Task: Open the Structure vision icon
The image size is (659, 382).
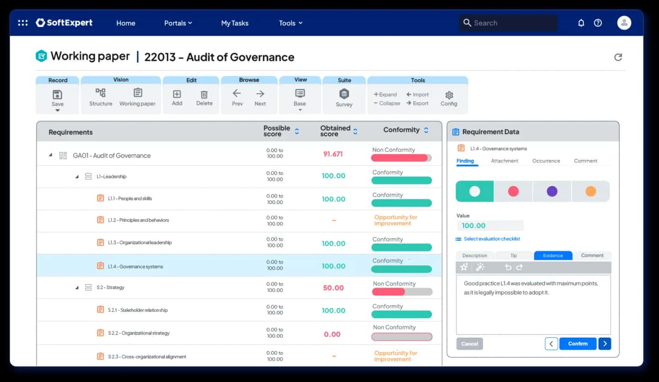Action: [x=101, y=93]
